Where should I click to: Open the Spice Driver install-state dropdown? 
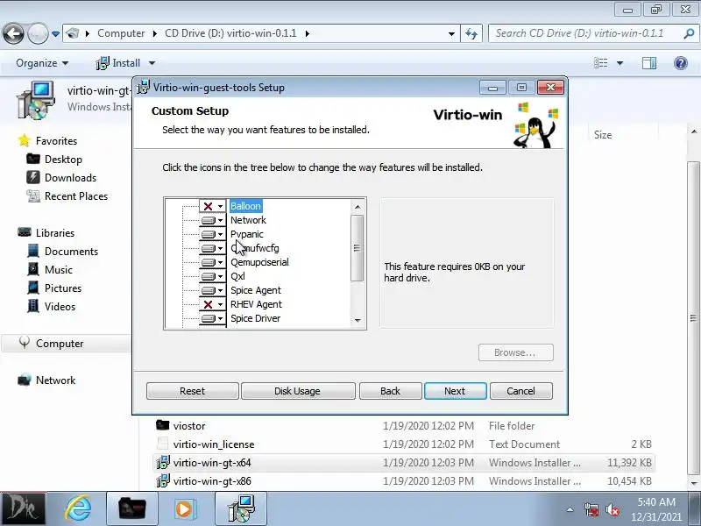(x=212, y=318)
